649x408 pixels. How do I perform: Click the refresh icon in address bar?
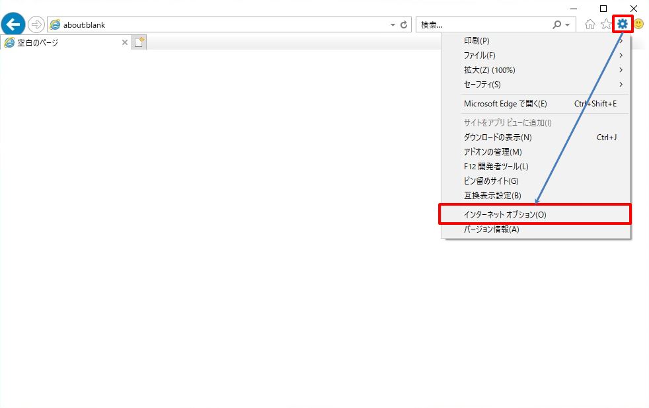click(404, 25)
